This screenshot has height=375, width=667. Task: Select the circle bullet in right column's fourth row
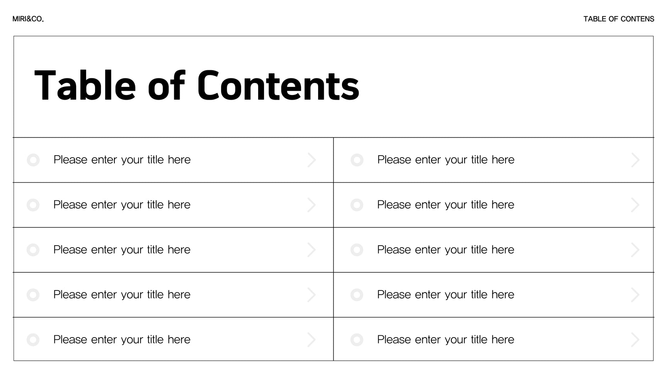357,295
